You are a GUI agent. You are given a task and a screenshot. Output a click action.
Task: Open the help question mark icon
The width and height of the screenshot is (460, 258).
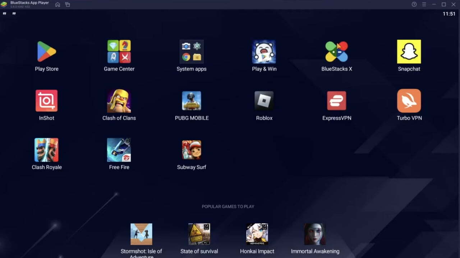[414, 4]
